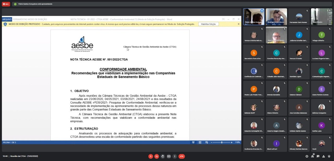Adjust the Word zoom slider handle
Screen dimensions: 334x161
click(x=222, y=142)
